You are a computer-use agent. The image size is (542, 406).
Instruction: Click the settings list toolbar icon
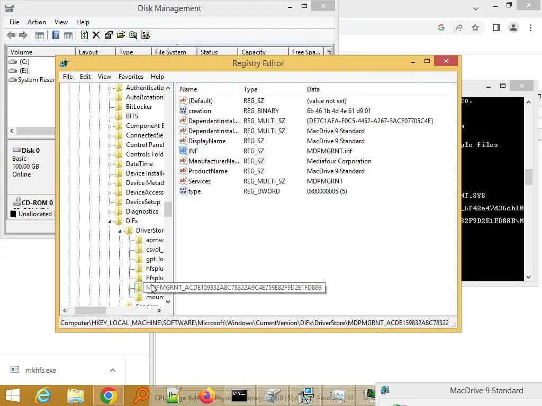[x=146, y=35]
